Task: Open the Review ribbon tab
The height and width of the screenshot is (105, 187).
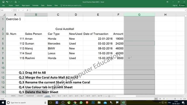Action: tap(49, 6)
